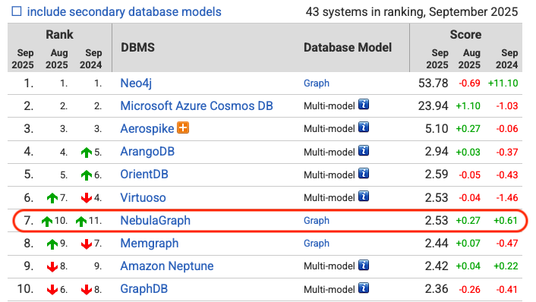536x302 pixels.
Task: Click Amazon Neptune yearly change +0.22
Action: click(x=506, y=266)
